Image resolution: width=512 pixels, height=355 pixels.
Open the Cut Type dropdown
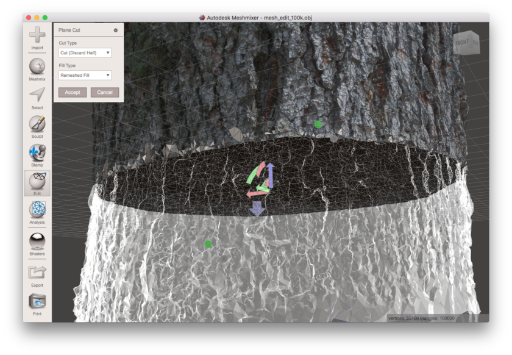(86, 52)
